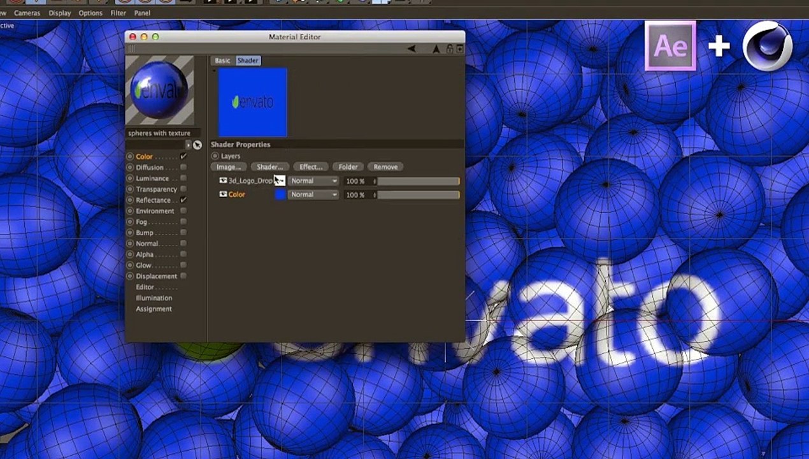The image size is (809, 459).
Task: Enable the Luminance channel checkbox
Action: pyautogui.click(x=183, y=178)
